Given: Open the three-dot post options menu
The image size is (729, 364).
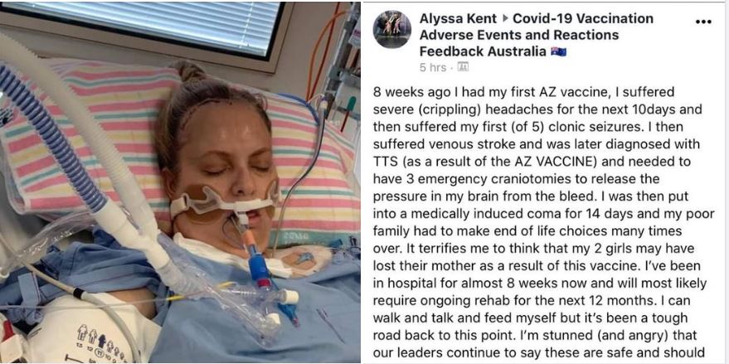Looking at the screenshot, I should coord(703,22).
